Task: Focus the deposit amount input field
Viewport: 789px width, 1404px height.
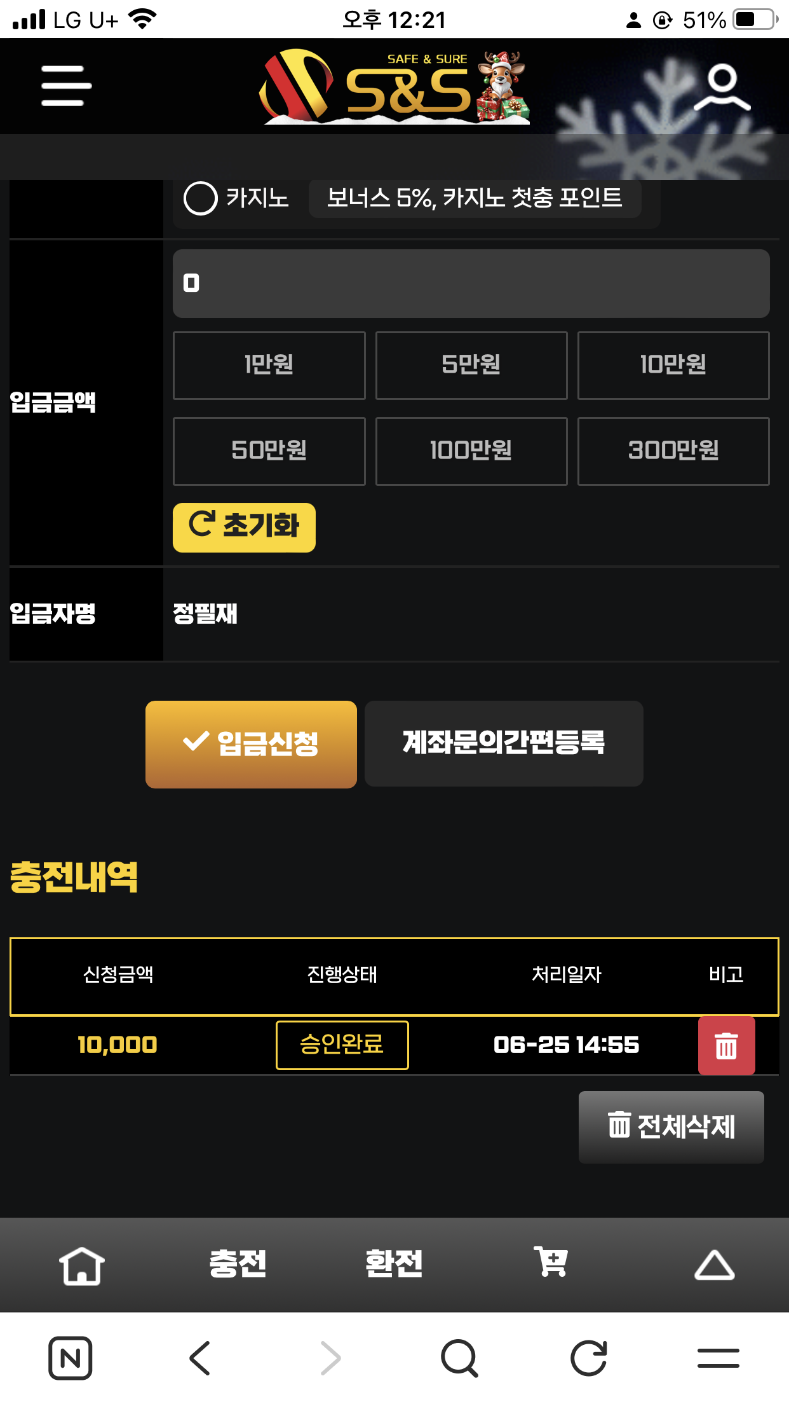Action: click(471, 284)
